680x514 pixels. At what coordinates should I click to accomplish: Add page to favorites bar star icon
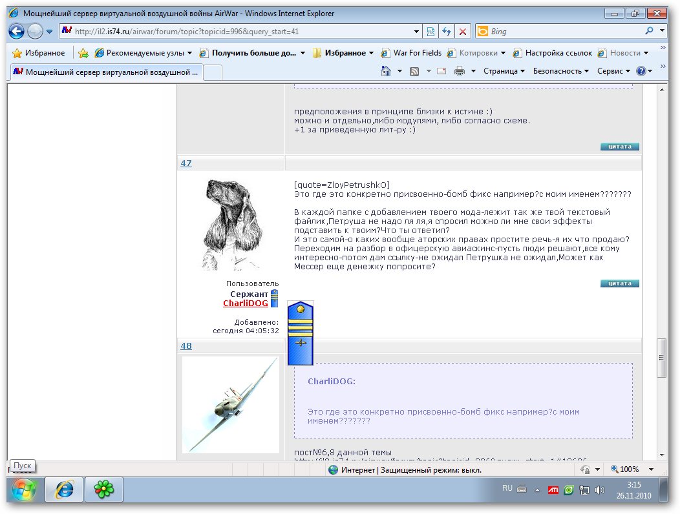click(83, 53)
